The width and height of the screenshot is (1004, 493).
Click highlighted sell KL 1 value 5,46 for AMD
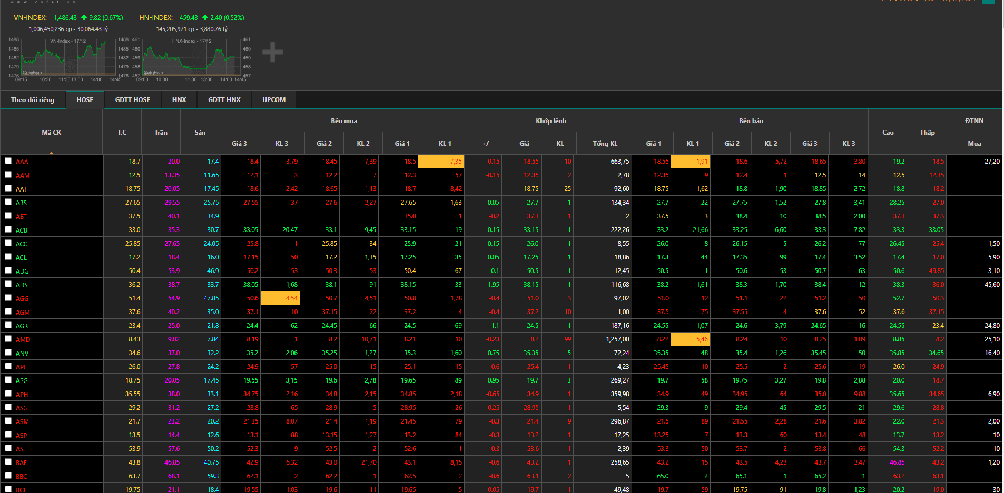click(x=691, y=339)
